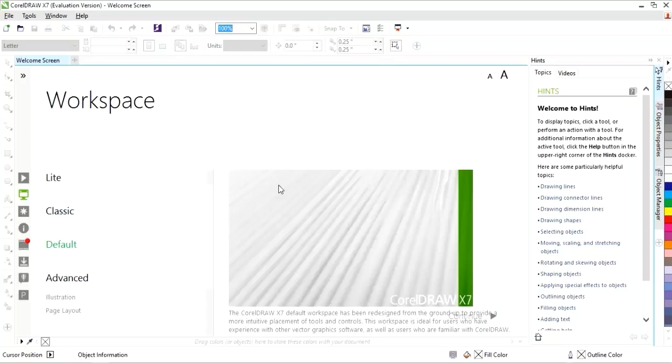The height and width of the screenshot is (363, 672).
Task: Pick the blue swatch in color palette
Action: (x=668, y=186)
